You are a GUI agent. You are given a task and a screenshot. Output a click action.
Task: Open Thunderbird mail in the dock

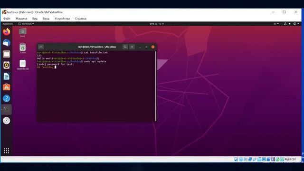tap(6, 43)
